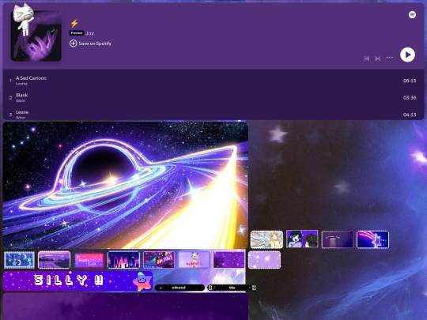Click the dark purple sparkle stamp
This screenshot has width=427, height=320.
pos(229,260)
